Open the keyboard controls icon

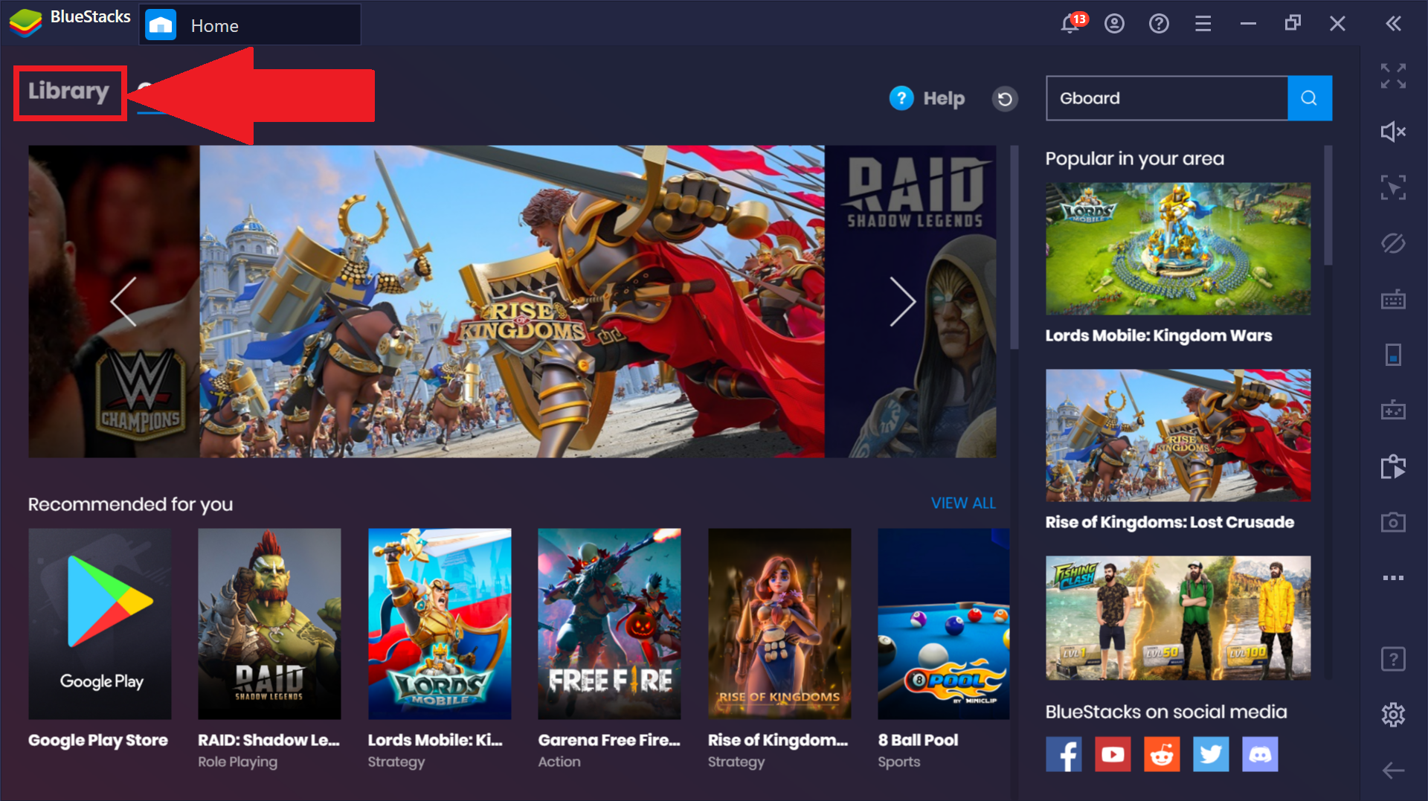[1393, 299]
